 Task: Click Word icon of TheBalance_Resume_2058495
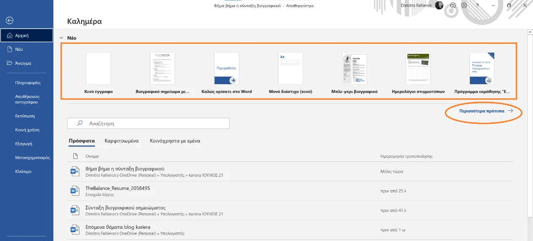74,191
